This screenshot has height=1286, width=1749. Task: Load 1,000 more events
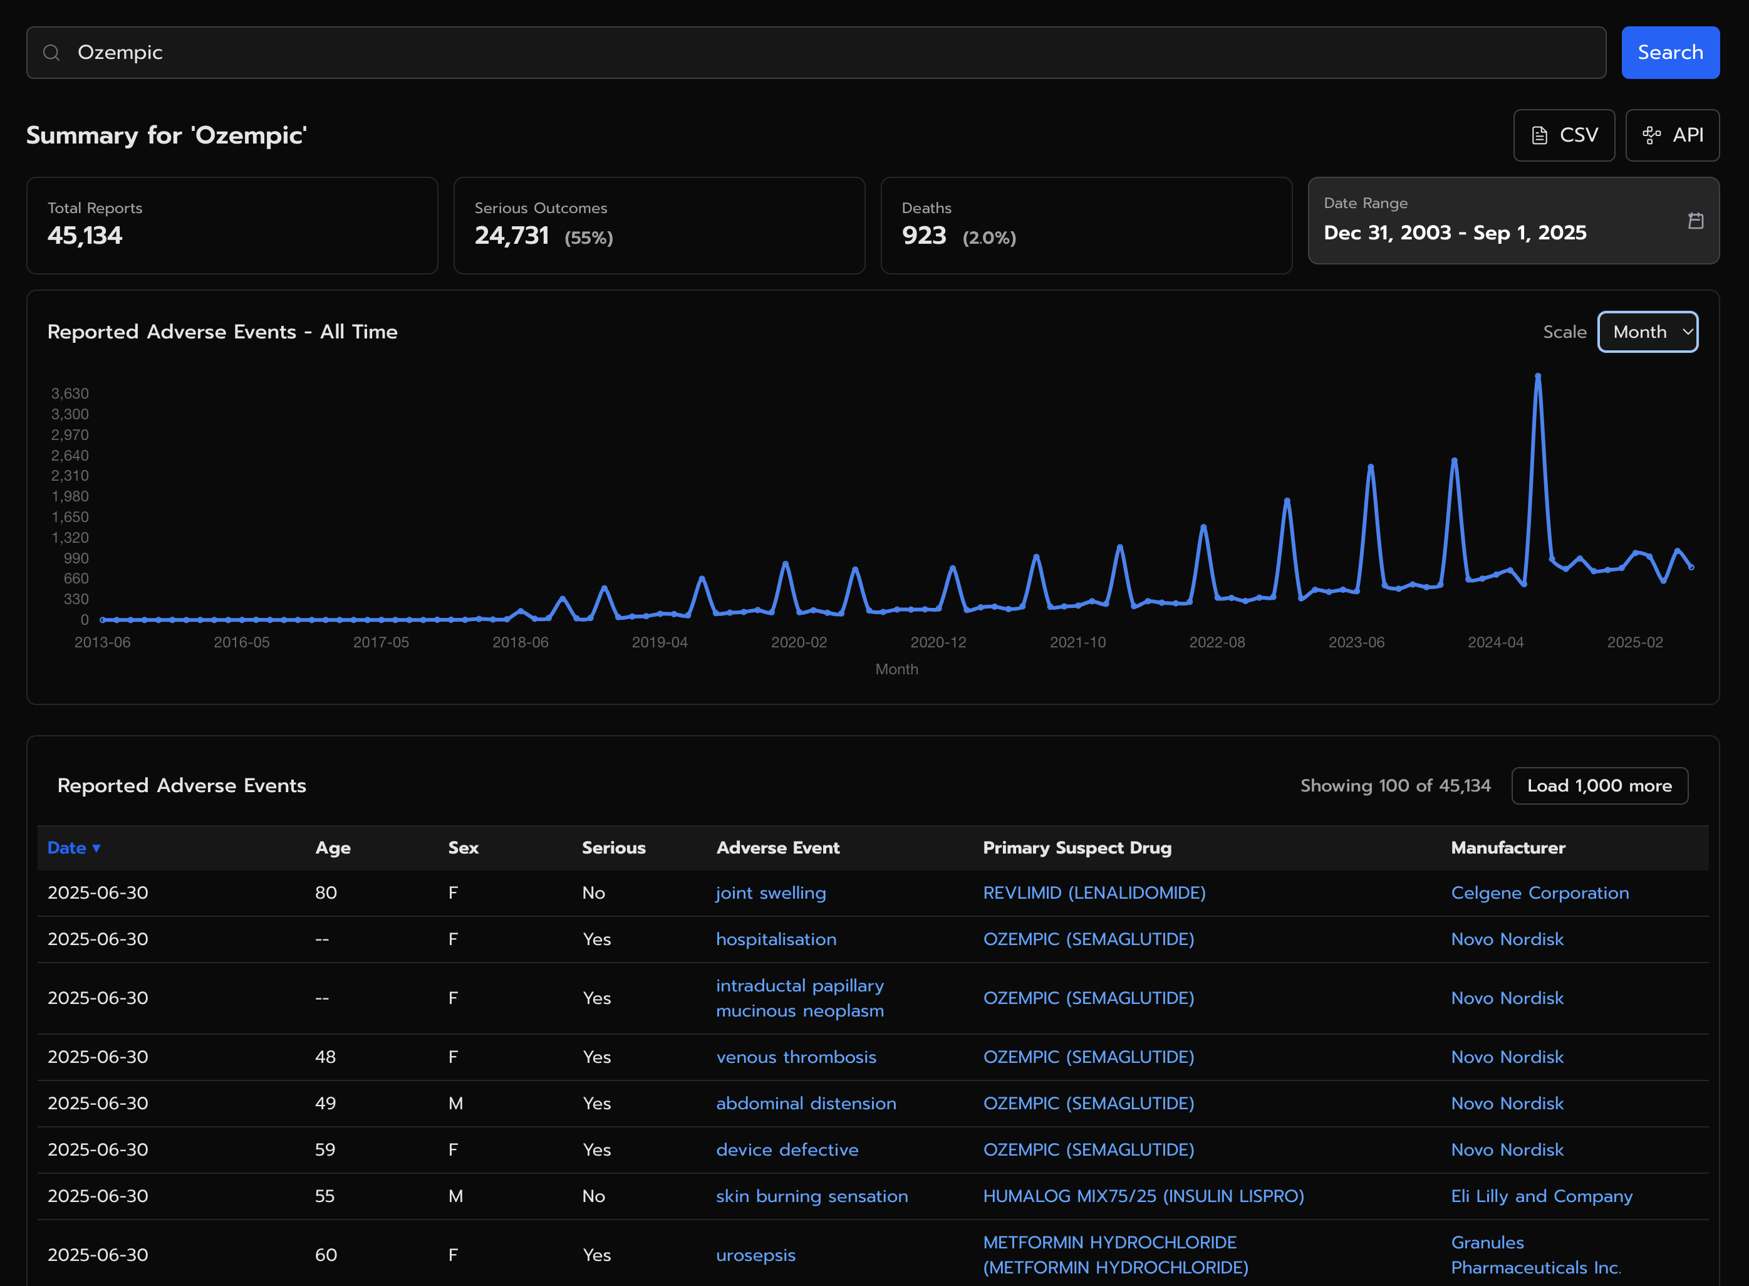tap(1599, 785)
